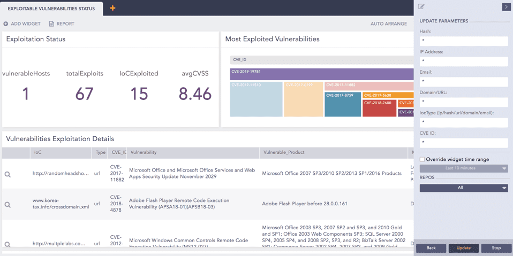The height and width of the screenshot is (256, 513).
Task: Click Auto Arrange
Action: click(x=389, y=24)
